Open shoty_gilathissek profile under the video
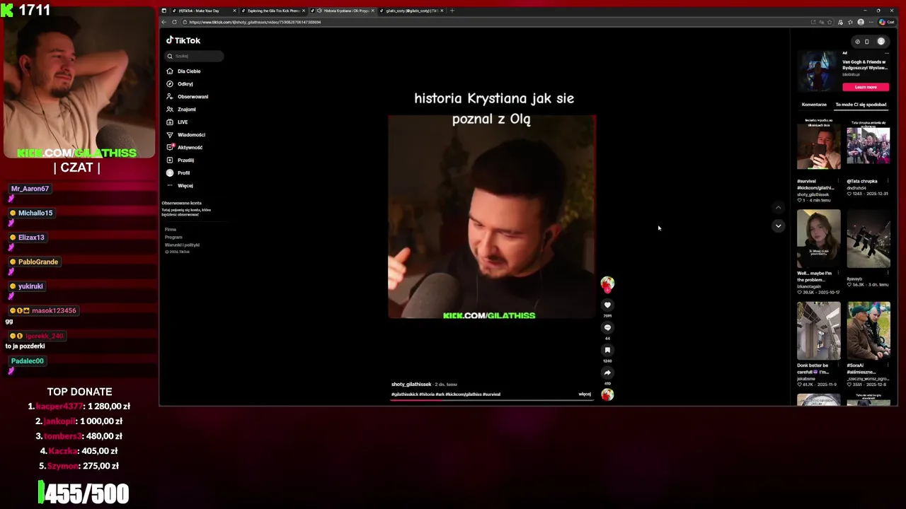 tap(411, 385)
